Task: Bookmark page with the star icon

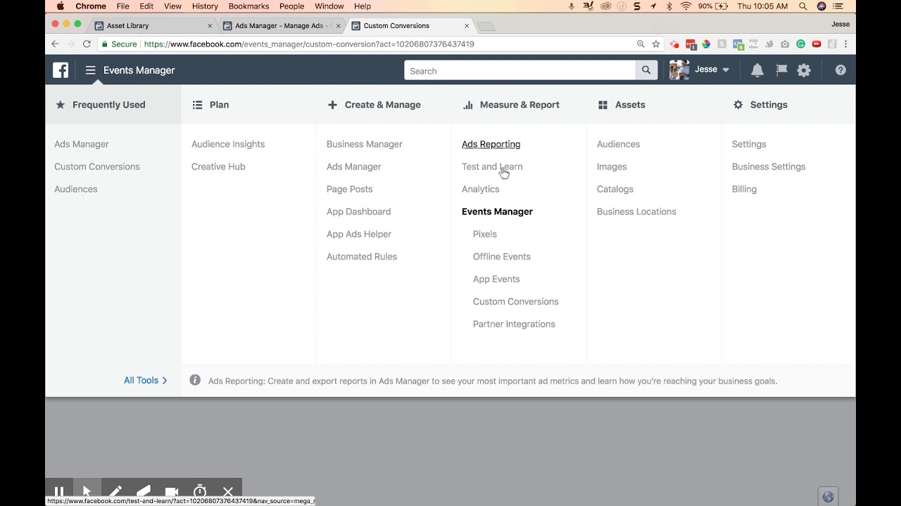Action: (x=656, y=44)
